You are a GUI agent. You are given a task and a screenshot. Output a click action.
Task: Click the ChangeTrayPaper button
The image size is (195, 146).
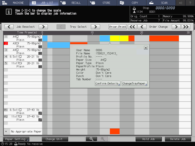coord(135,84)
